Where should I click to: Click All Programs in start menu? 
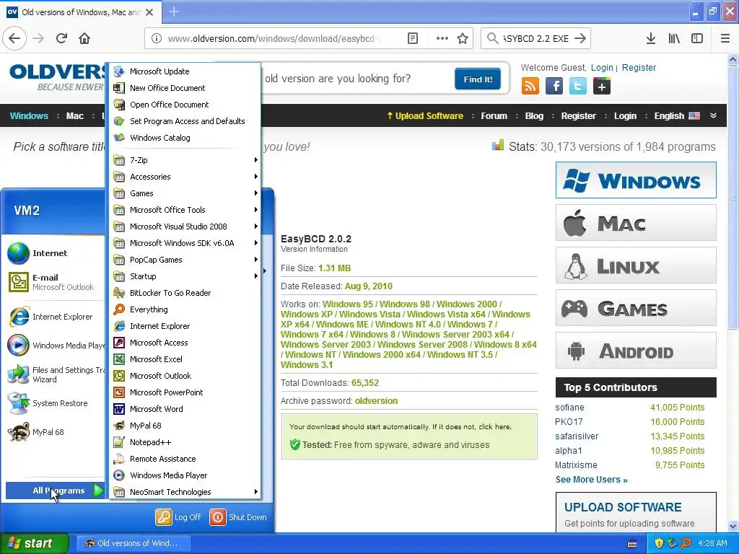[55, 491]
